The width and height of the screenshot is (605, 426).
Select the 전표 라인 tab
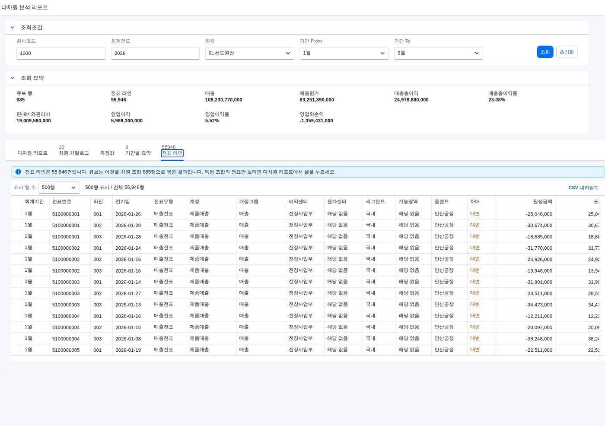(x=172, y=153)
